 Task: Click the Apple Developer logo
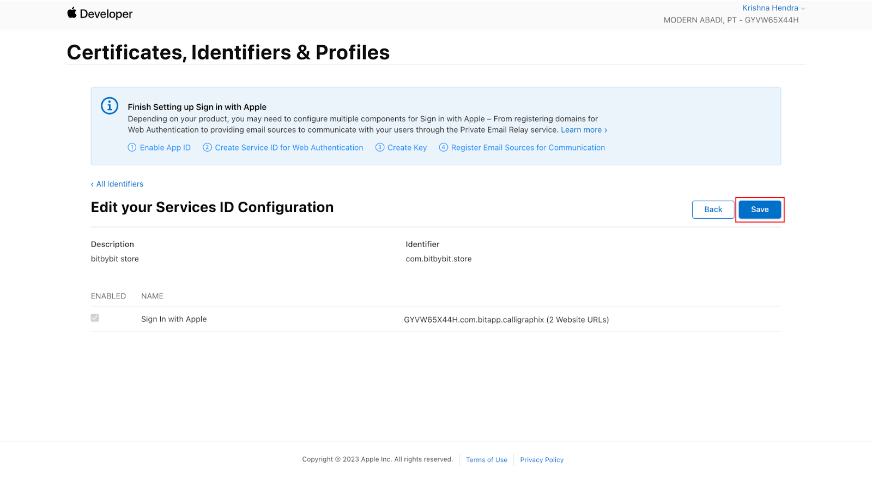tap(100, 14)
